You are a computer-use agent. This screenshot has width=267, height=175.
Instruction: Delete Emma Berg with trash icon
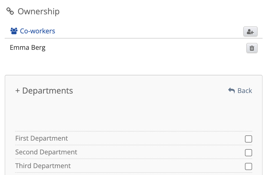coord(252,48)
